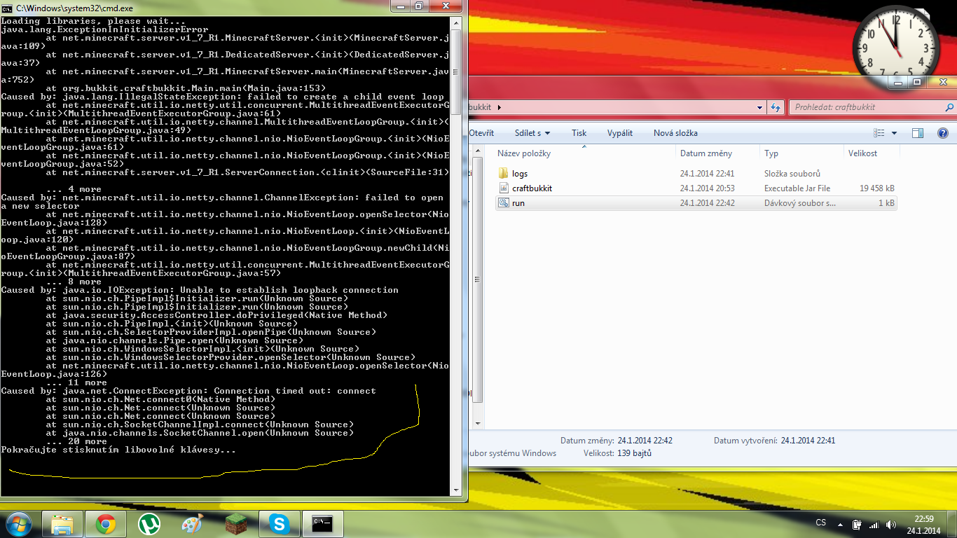Viewport: 957px width, 538px height.
Task: Click the craftbukkit date 24.1.2014 20:53
Action: point(707,188)
